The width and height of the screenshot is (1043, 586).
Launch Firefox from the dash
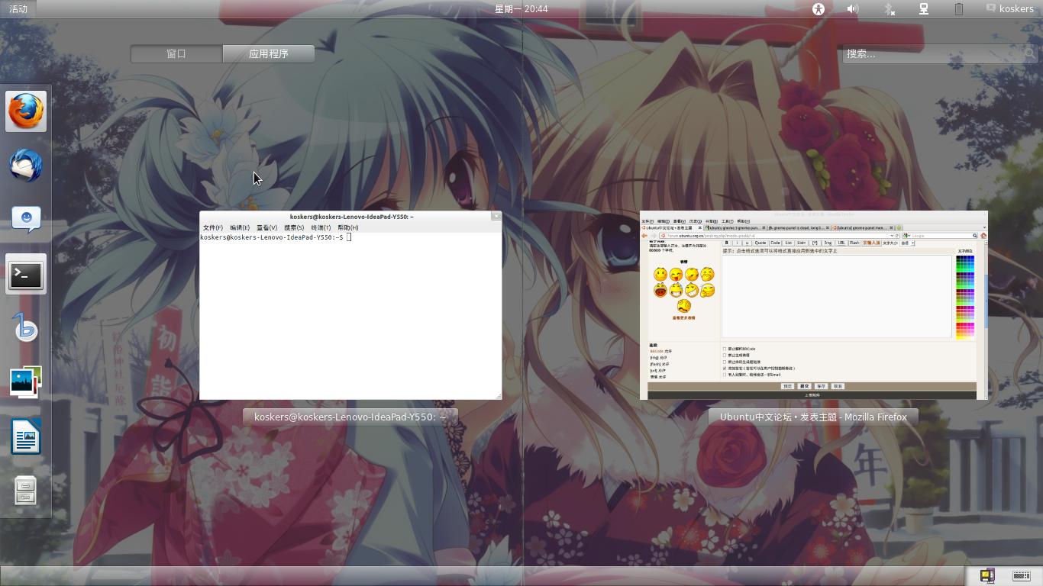pos(27,111)
